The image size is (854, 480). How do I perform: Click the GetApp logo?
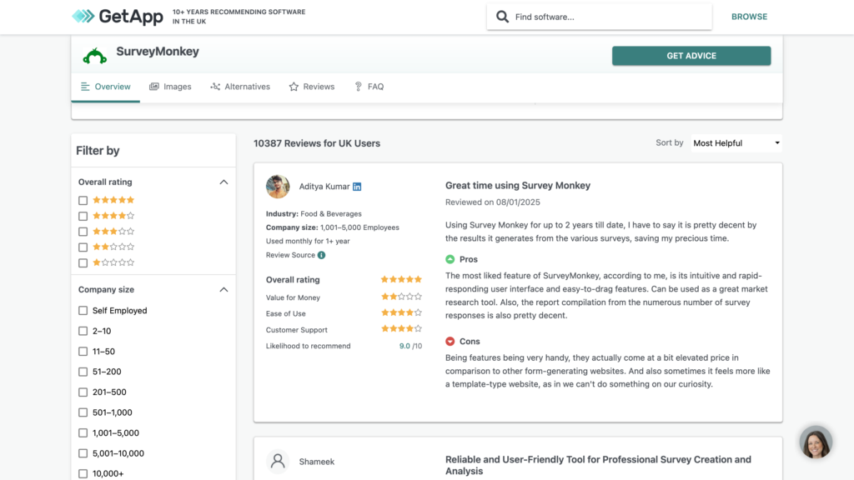click(x=117, y=17)
